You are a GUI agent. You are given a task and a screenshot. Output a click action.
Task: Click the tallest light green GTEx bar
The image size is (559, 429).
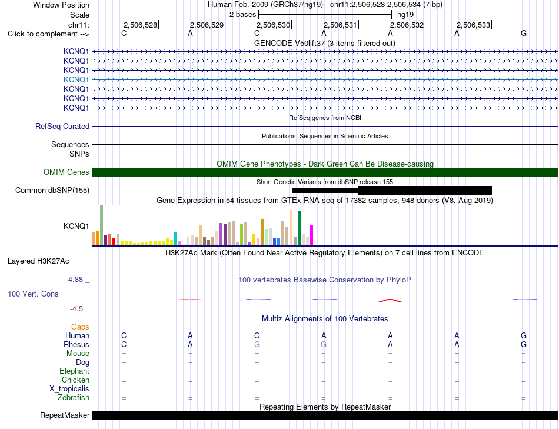point(102,225)
